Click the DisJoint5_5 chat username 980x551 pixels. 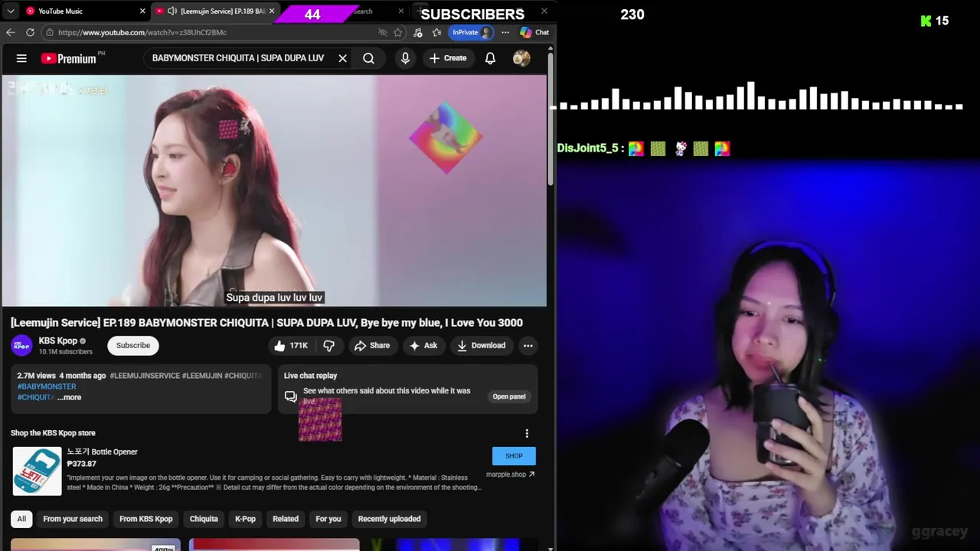pos(586,148)
